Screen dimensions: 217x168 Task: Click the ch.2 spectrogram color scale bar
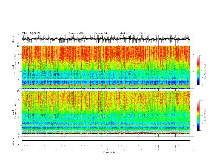198,116
